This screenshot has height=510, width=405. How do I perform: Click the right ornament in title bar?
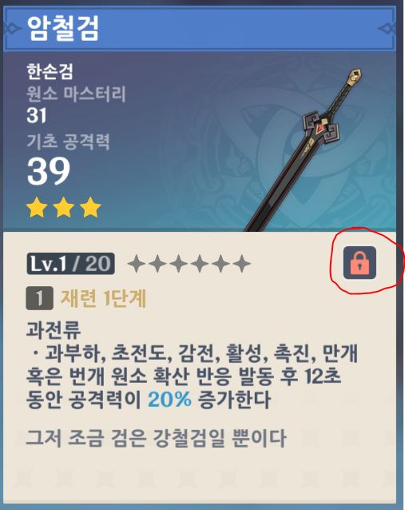387,28
